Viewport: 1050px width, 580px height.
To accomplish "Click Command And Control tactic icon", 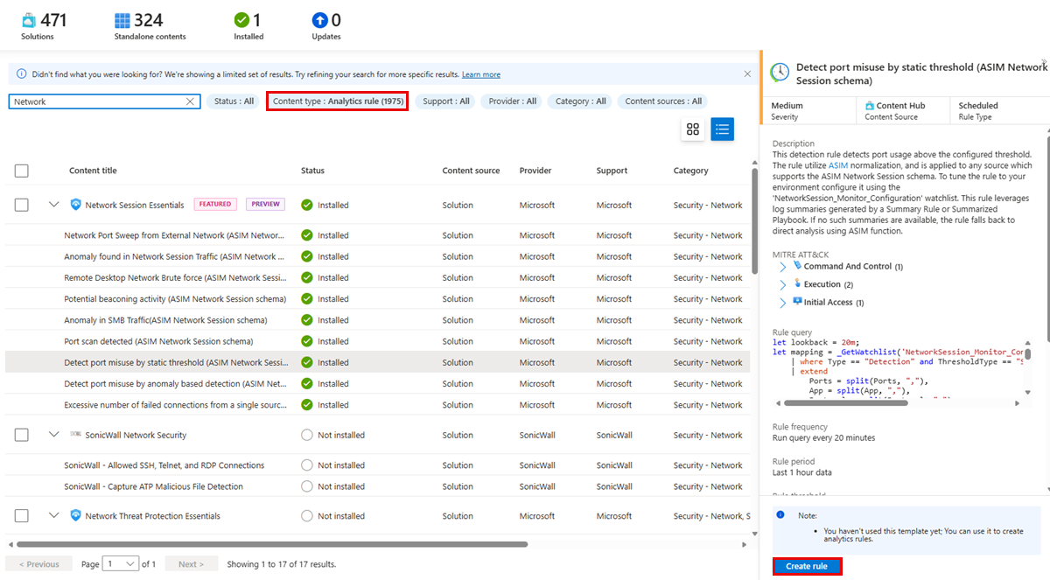I will (797, 265).
